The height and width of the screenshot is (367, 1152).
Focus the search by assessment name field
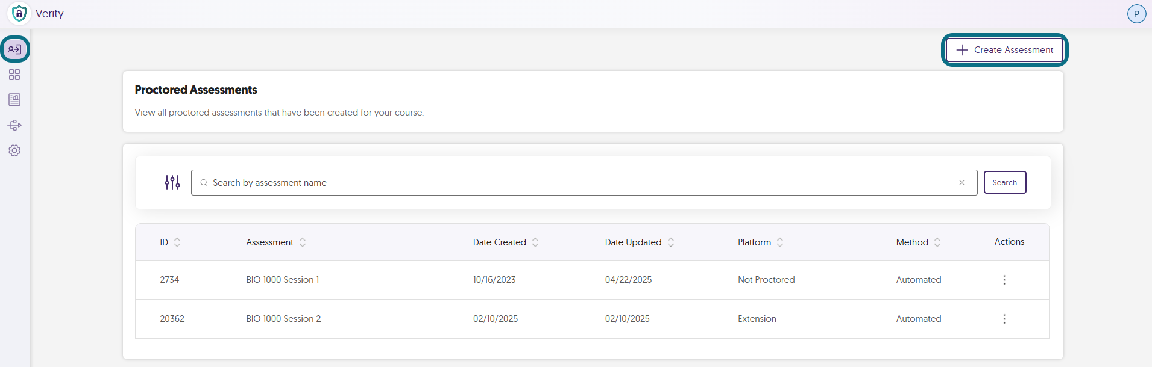coord(584,183)
